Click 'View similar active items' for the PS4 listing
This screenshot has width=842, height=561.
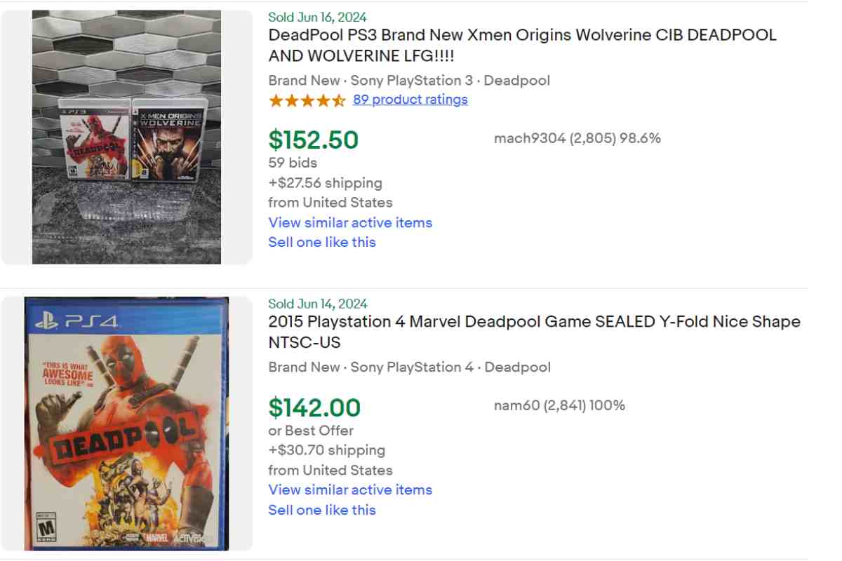coord(350,489)
